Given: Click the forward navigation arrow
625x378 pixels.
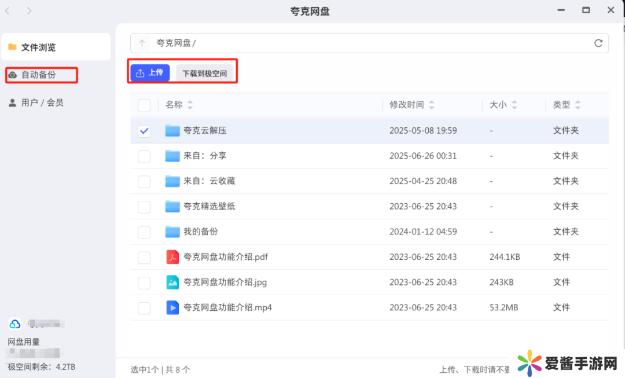Looking at the screenshot, I should point(29,11).
